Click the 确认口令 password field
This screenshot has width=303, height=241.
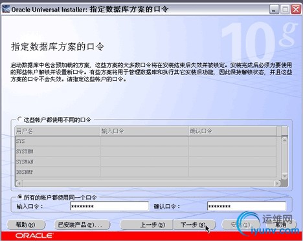pyautogui.click(x=246, y=206)
